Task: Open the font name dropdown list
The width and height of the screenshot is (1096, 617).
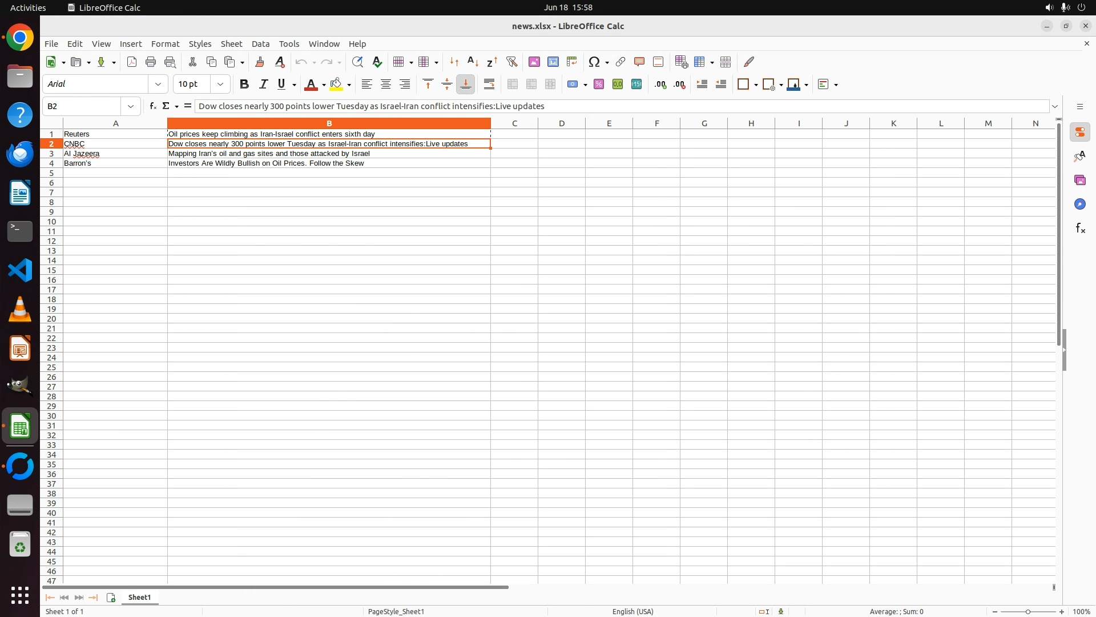Action: pyautogui.click(x=158, y=84)
